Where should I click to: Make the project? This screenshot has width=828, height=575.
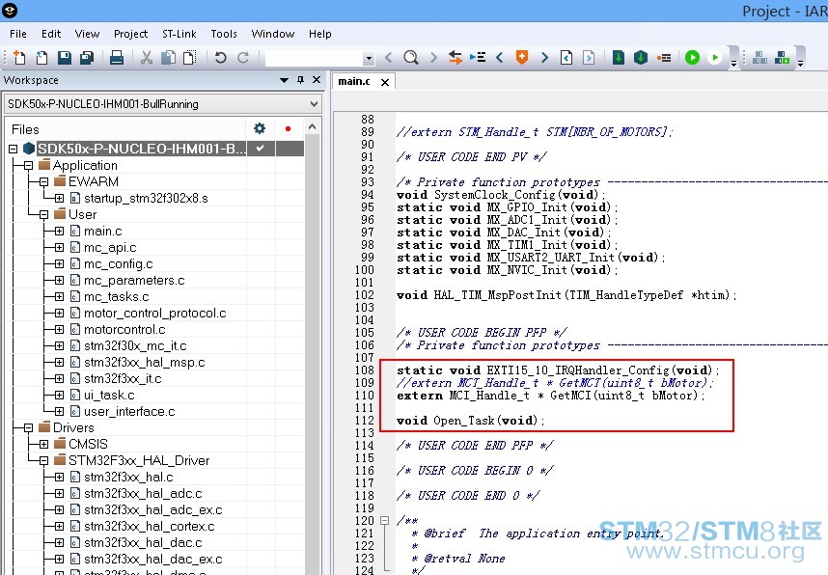point(641,58)
